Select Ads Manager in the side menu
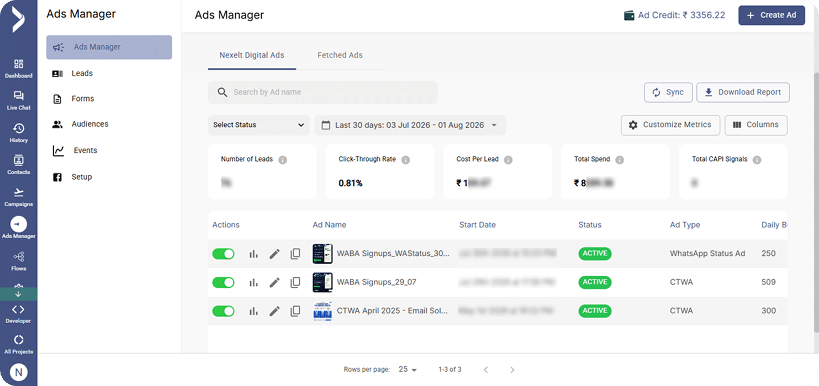819x386 pixels. coord(109,47)
